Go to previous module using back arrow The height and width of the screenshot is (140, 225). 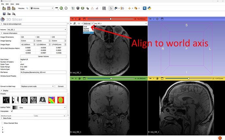pos(61,8)
